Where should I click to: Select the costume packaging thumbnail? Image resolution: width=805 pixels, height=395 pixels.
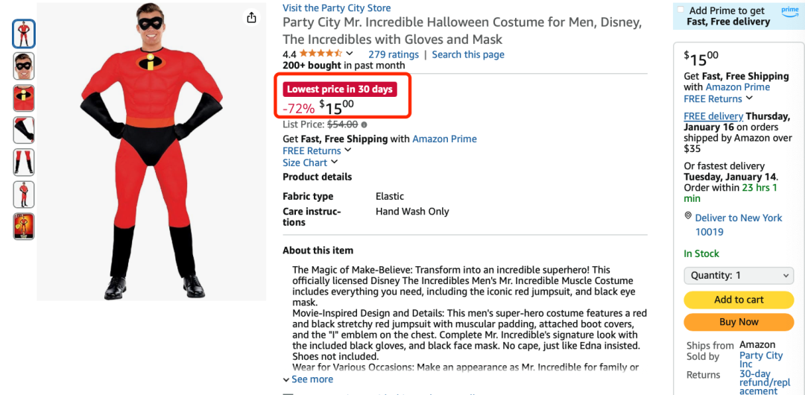click(24, 227)
